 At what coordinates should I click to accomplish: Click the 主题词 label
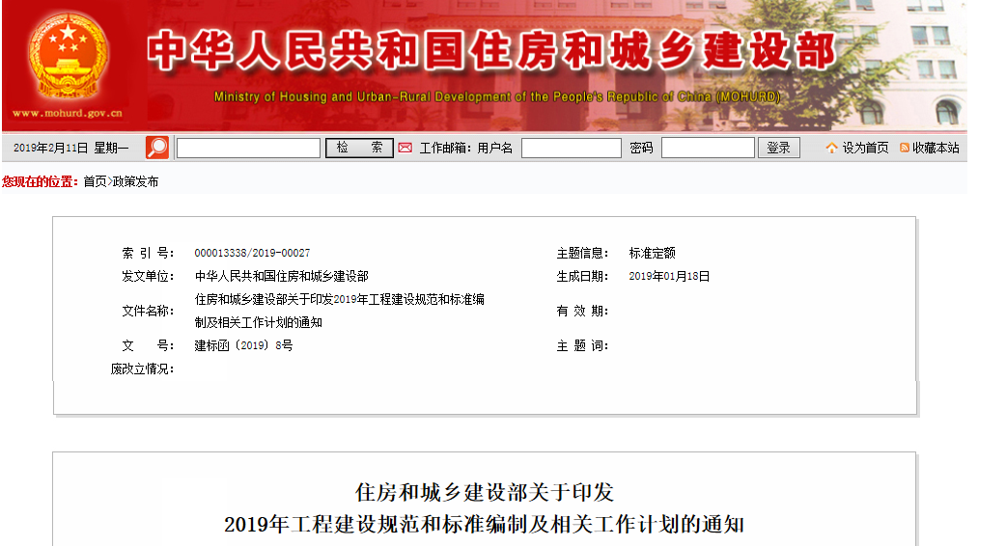pyautogui.click(x=582, y=345)
